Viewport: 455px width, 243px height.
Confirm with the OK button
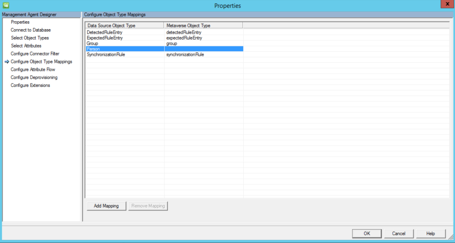click(x=367, y=234)
